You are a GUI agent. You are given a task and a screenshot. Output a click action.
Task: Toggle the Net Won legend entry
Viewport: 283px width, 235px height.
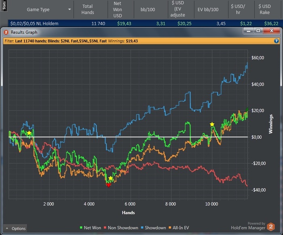click(91, 228)
